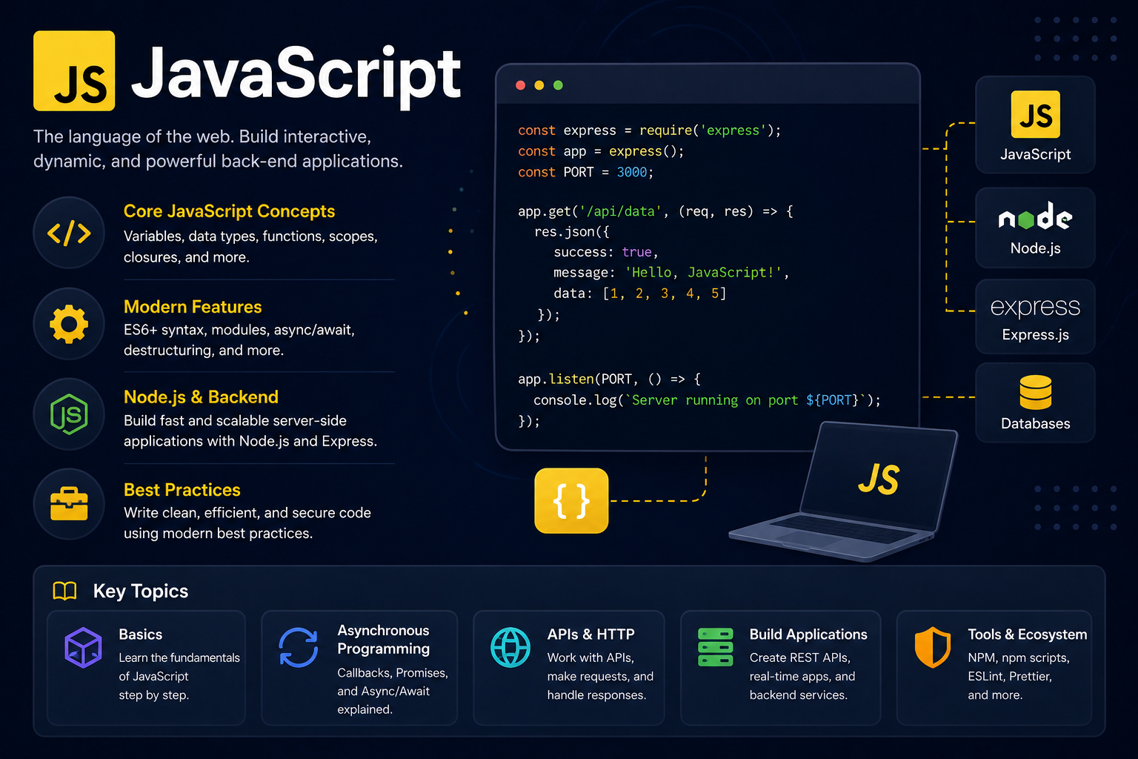Click the large yellow JS logo beside the title
The width and height of the screenshot is (1138, 759).
[74, 70]
